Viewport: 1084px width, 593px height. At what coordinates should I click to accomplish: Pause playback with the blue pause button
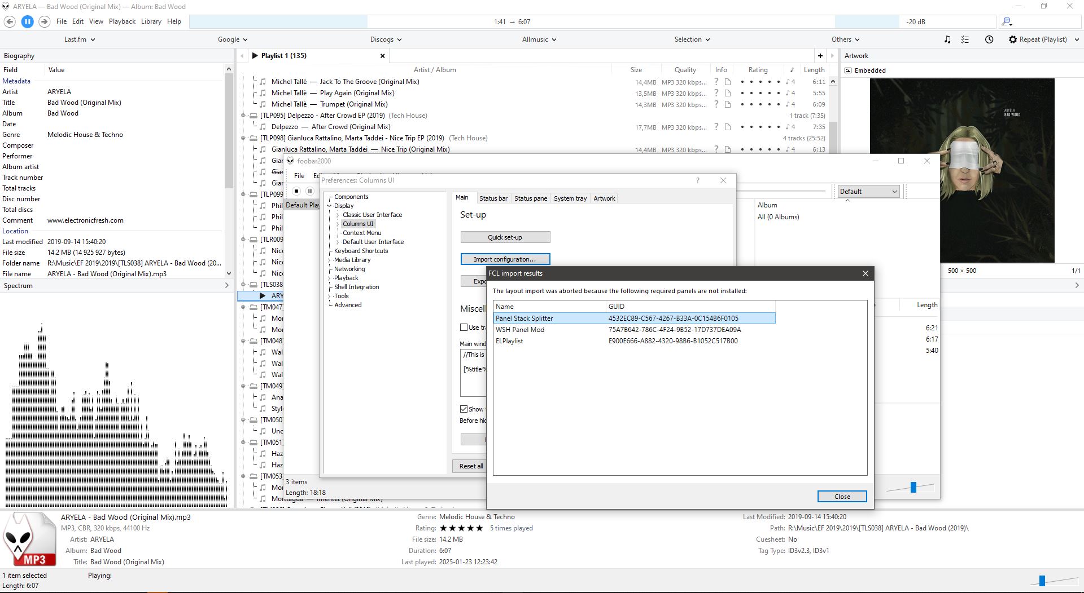point(27,21)
